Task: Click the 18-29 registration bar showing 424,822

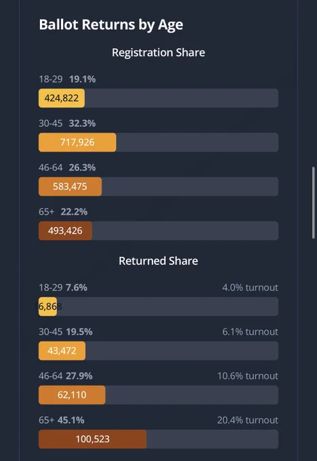Action: pos(62,98)
